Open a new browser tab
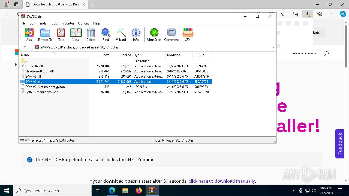Viewport: 349px width, 196px height. click(x=93, y=4)
